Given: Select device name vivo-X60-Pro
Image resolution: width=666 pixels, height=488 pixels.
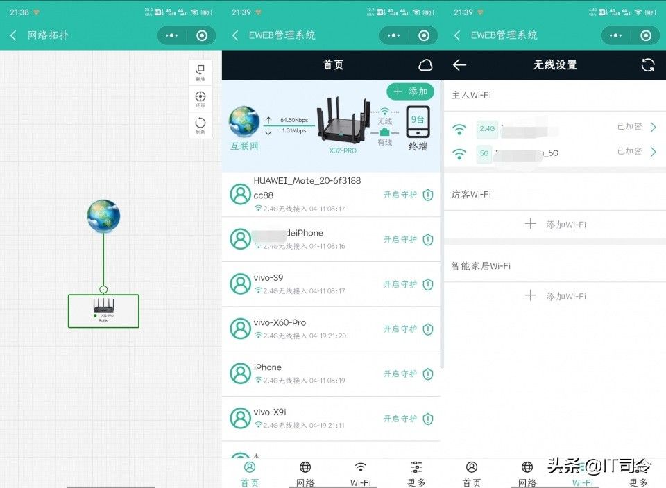Looking at the screenshot, I should coord(280,322).
